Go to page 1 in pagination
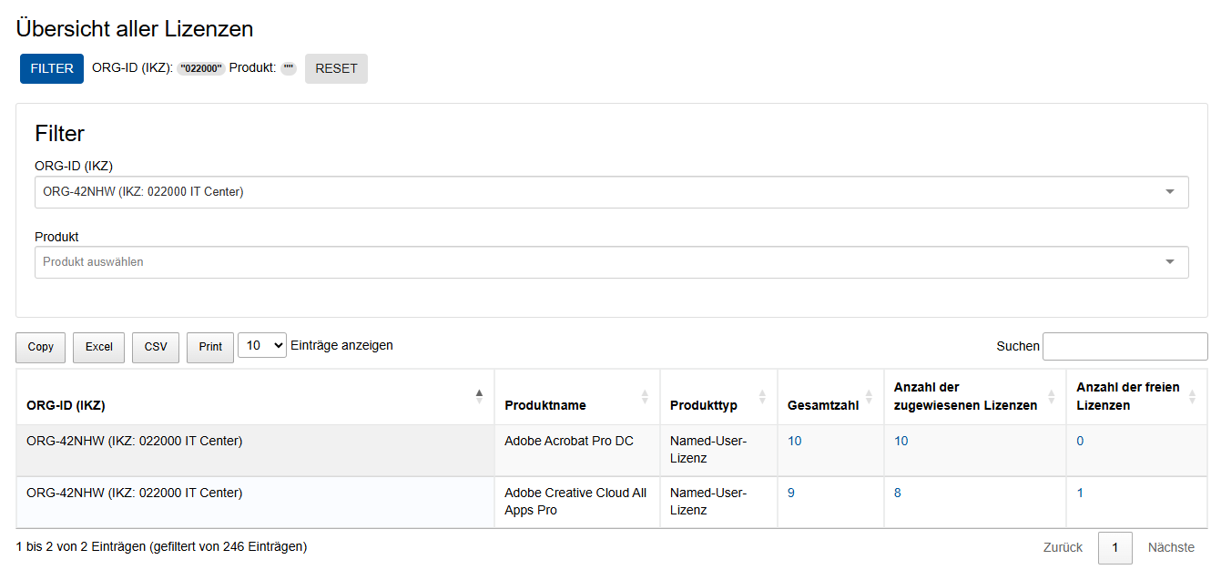Viewport: 1211px width, 580px height. (x=1114, y=547)
